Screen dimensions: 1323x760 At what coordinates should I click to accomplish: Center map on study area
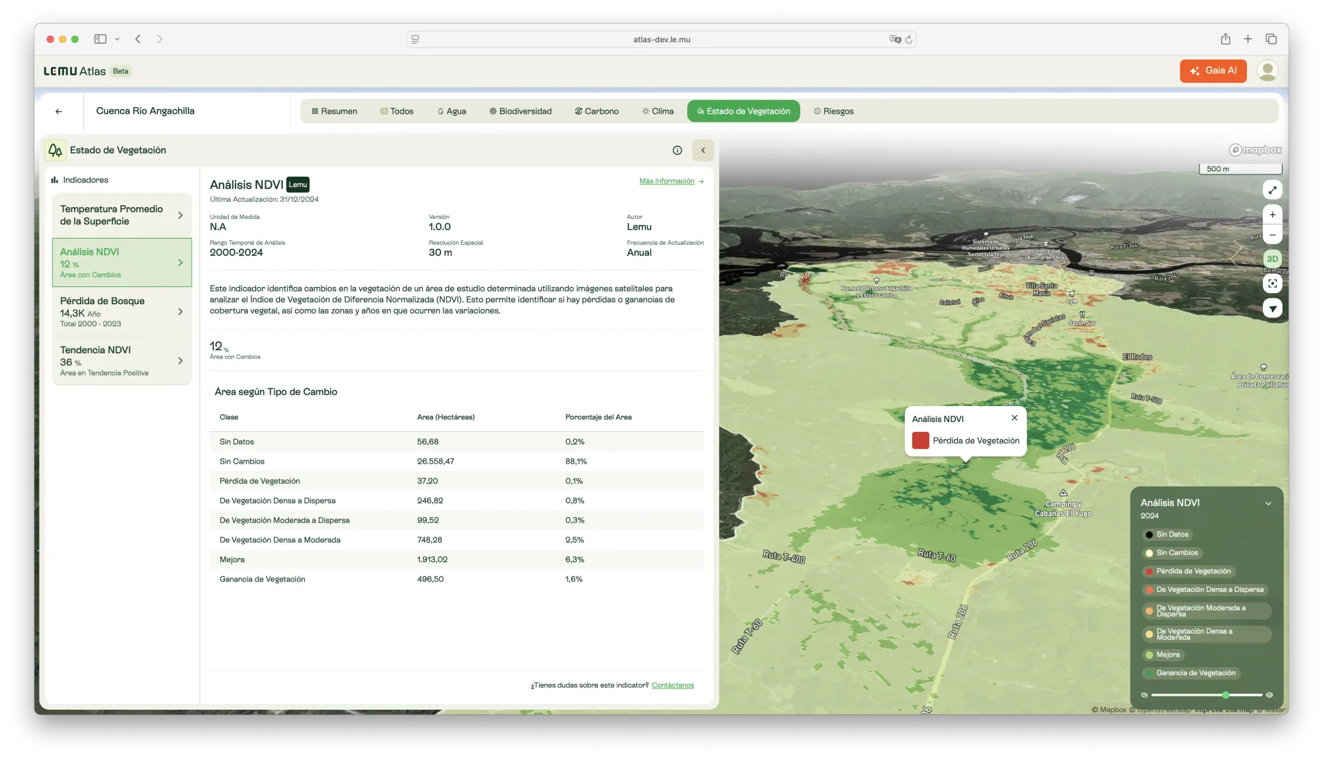pyautogui.click(x=1272, y=284)
